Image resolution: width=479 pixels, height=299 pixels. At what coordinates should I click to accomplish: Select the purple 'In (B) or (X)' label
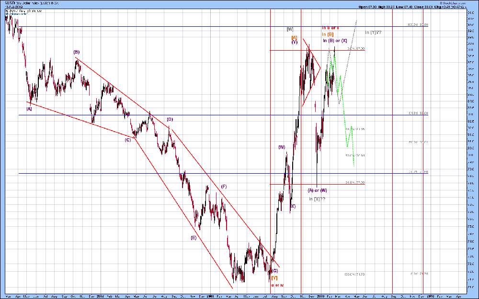335,41
